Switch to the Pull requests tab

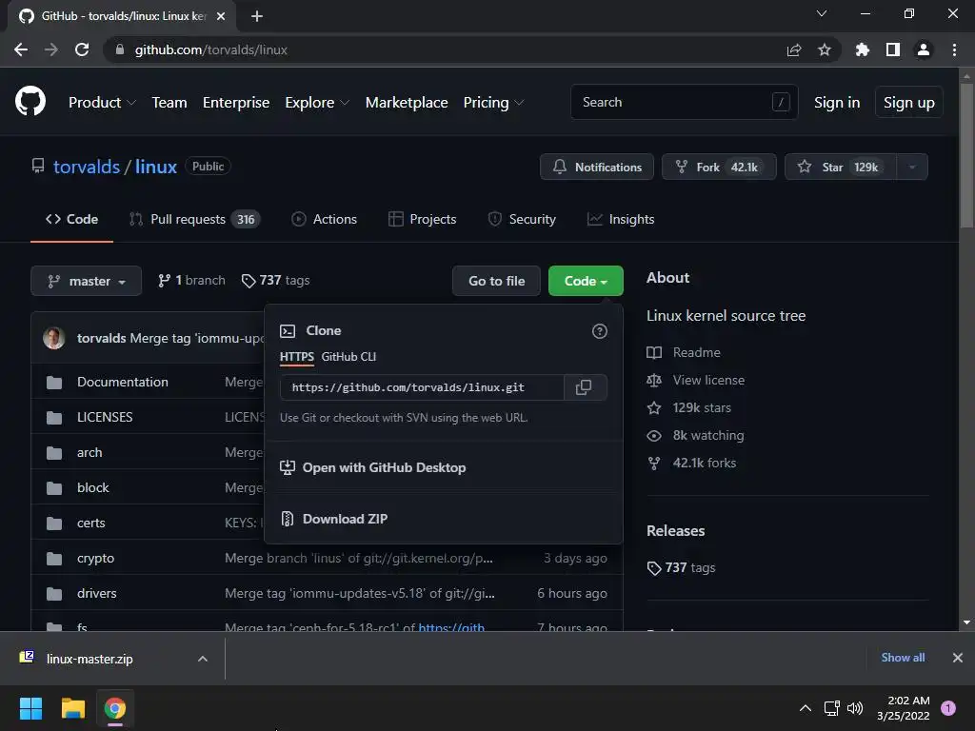(194, 220)
